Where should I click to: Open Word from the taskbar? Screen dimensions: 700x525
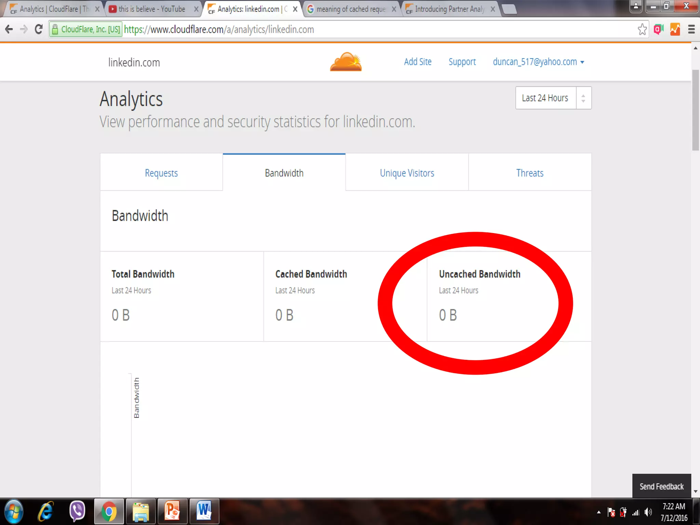point(204,511)
